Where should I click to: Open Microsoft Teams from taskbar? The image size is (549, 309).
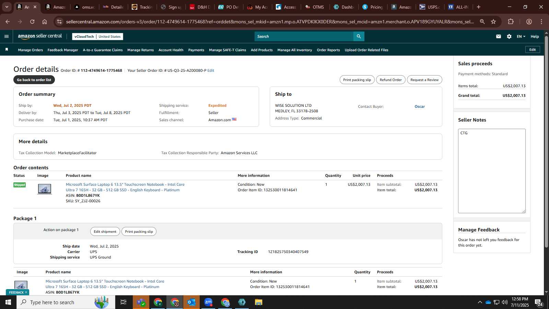click(141, 302)
